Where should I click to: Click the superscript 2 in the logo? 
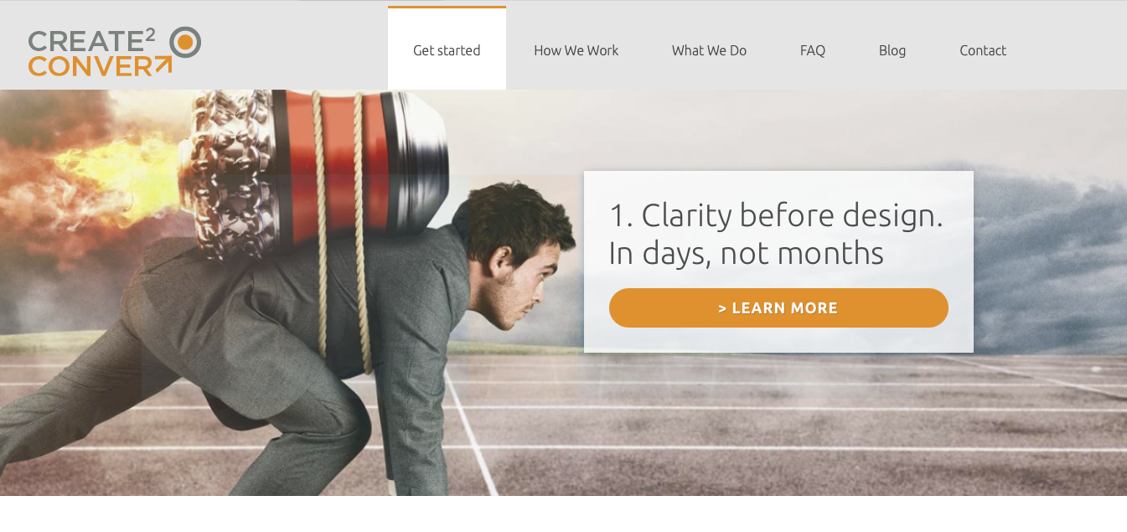click(151, 34)
